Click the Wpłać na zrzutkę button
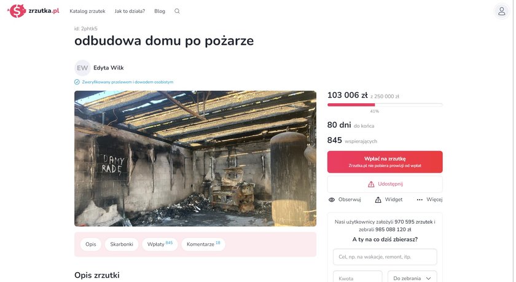Image resolution: width=516 pixels, height=282 pixels. pos(385,162)
